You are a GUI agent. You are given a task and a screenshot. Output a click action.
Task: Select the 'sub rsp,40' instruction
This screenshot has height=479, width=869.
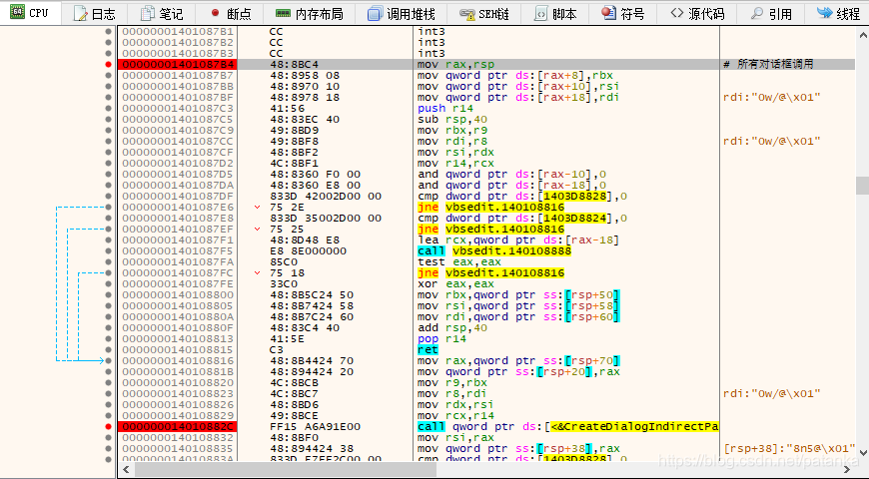click(x=452, y=119)
